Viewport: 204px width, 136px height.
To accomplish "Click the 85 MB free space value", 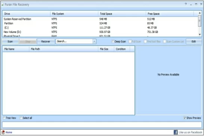I will tap(150, 23).
